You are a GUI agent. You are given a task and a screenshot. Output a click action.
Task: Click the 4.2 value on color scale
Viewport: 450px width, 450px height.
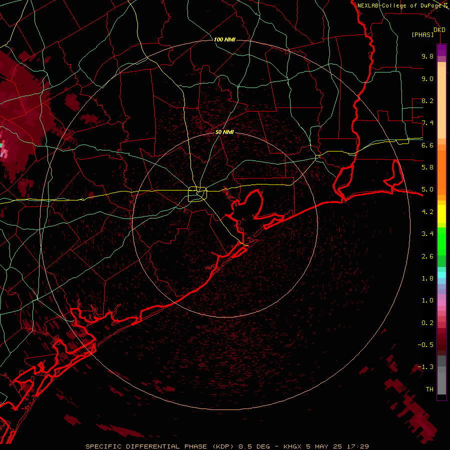[427, 212]
